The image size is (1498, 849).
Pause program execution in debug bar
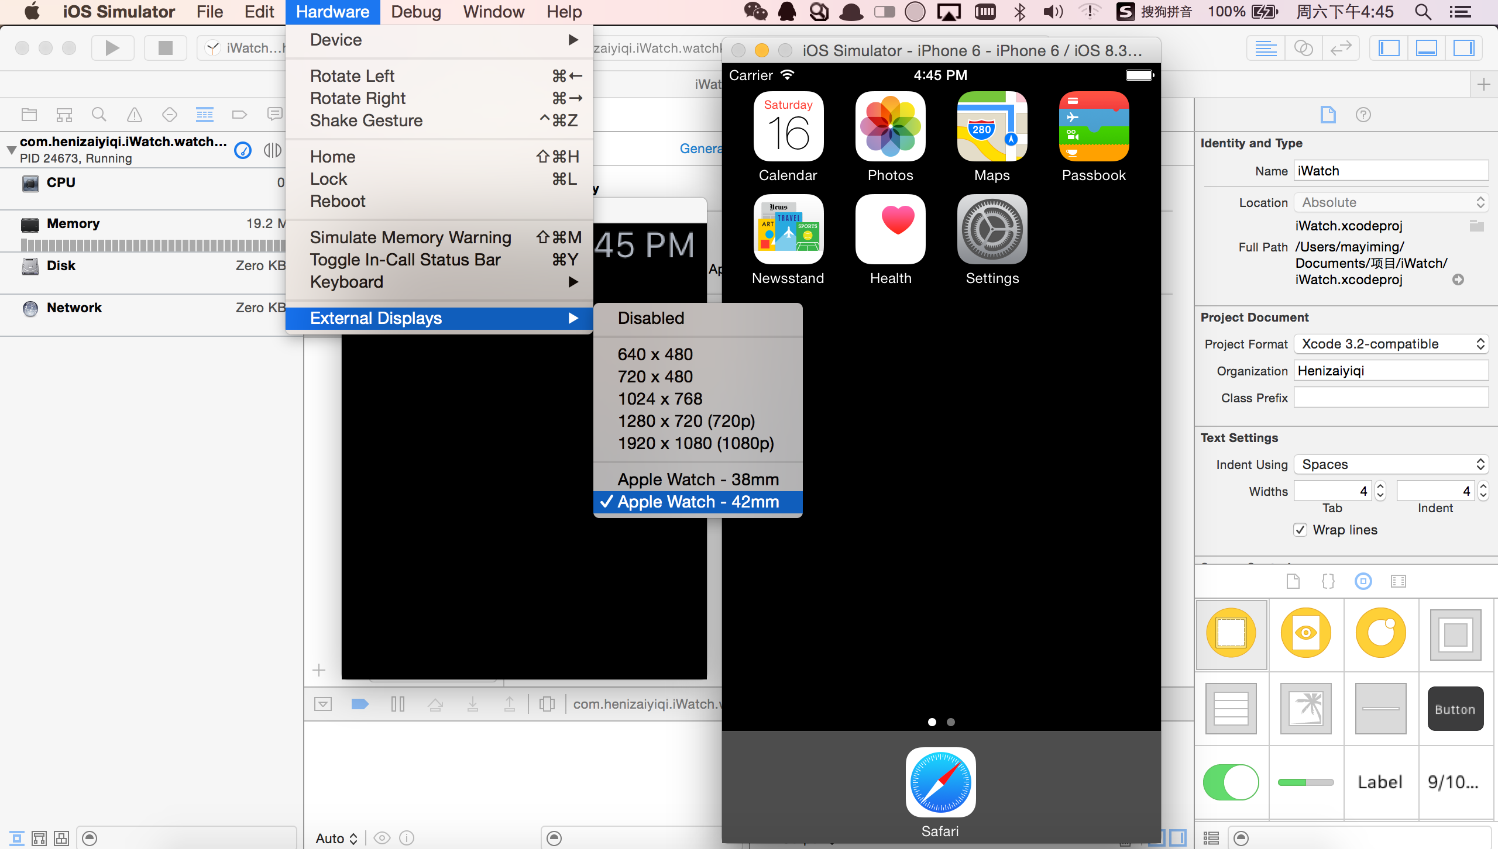(398, 704)
